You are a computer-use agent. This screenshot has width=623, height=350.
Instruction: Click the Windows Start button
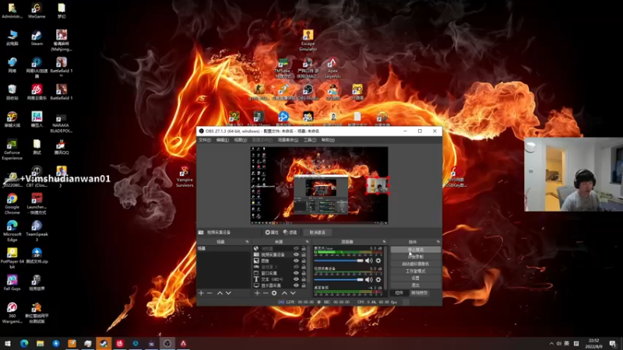point(8,344)
